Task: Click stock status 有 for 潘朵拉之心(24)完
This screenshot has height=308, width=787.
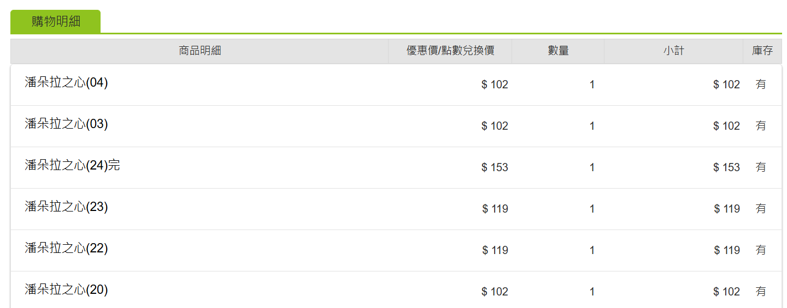Action: coord(761,167)
